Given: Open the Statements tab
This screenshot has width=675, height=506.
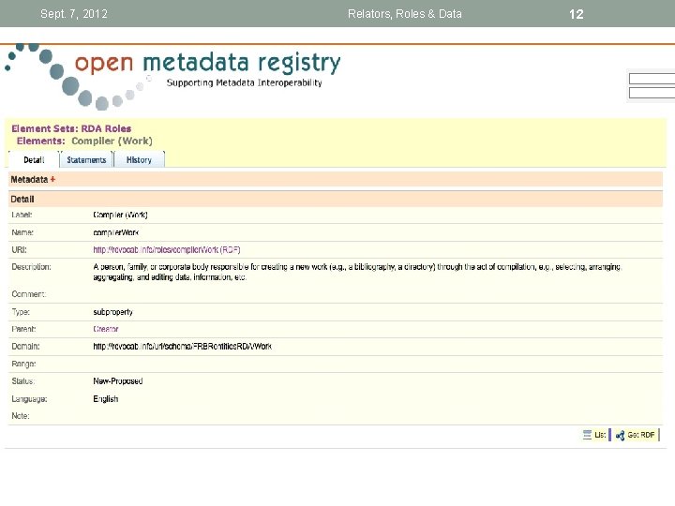Looking at the screenshot, I should click(x=86, y=159).
